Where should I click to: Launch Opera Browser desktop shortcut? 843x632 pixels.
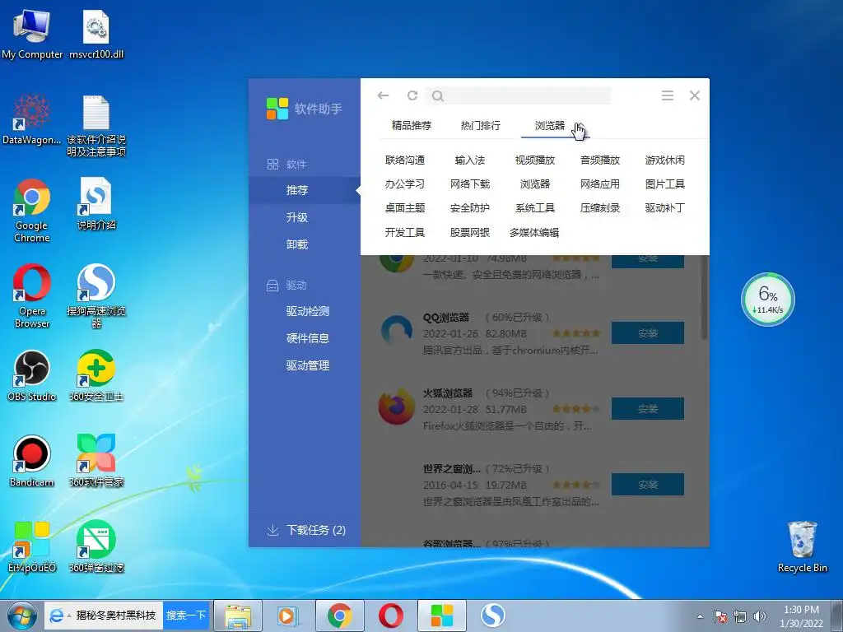pyautogui.click(x=32, y=295)
